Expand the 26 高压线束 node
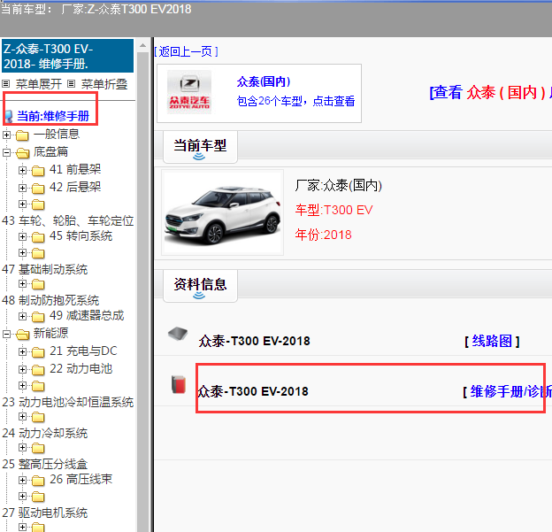This screenshot has height=532, width=552. tap(22, 480)
